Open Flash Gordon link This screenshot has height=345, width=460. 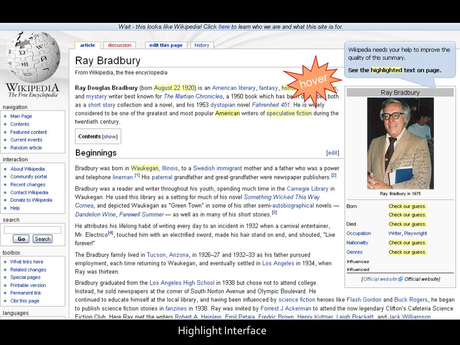(364, 300)
